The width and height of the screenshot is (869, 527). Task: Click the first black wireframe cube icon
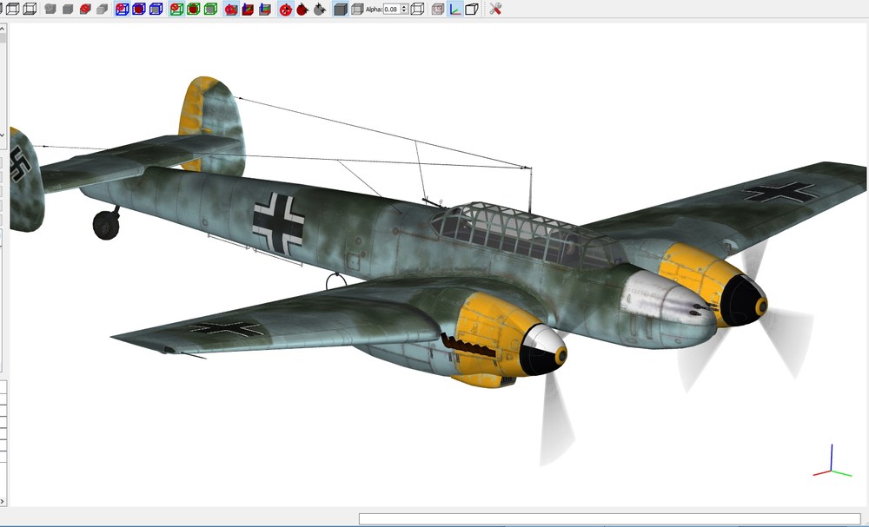(12, 9)
